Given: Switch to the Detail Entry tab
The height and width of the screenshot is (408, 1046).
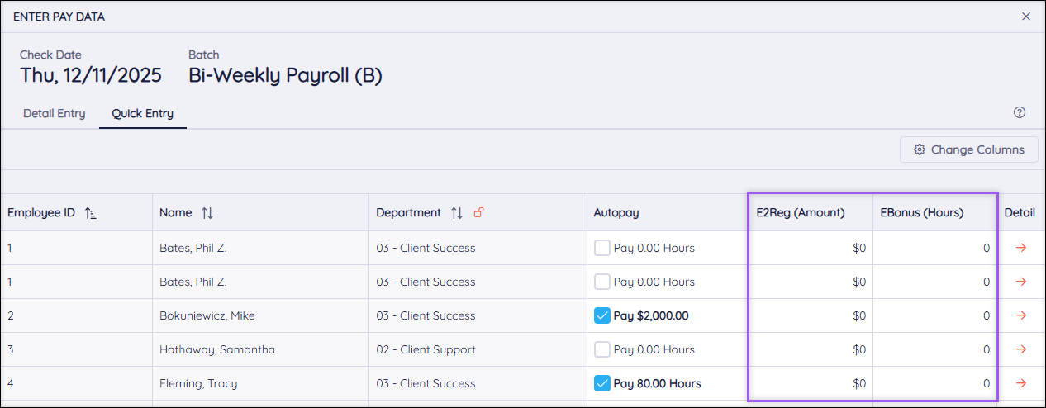Looking at the screenshot, I should [x=55, y=113].
